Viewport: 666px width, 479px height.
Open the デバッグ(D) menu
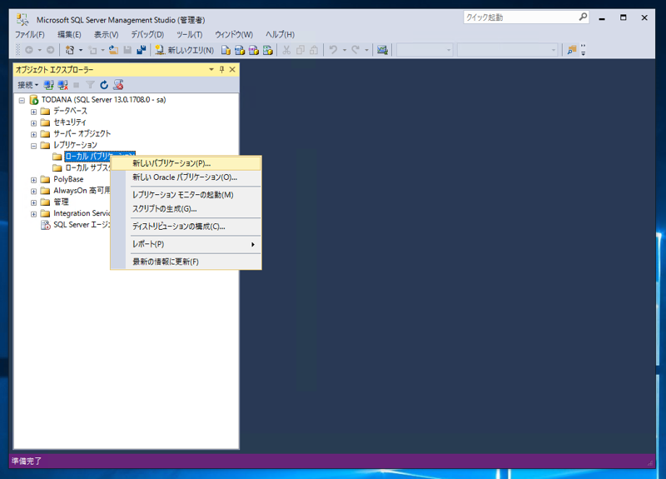click(147, 34)
